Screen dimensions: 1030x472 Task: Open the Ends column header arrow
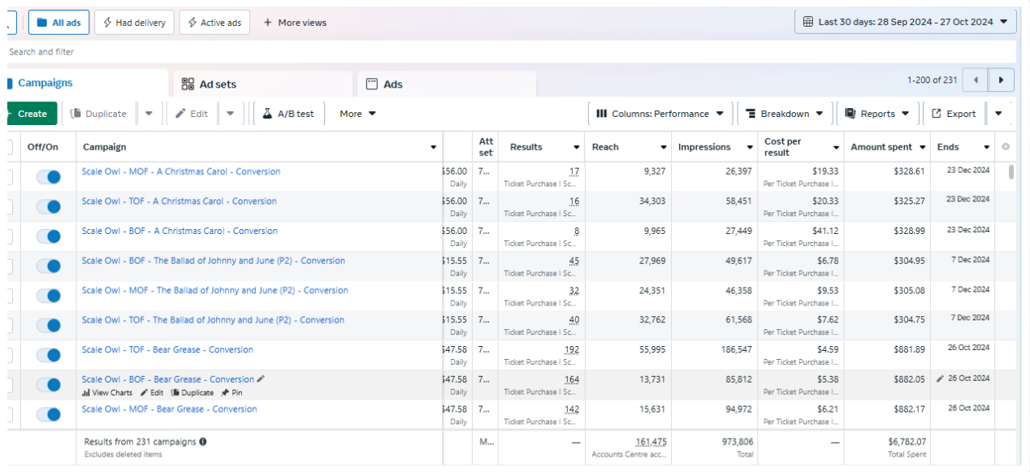[987, 147]
